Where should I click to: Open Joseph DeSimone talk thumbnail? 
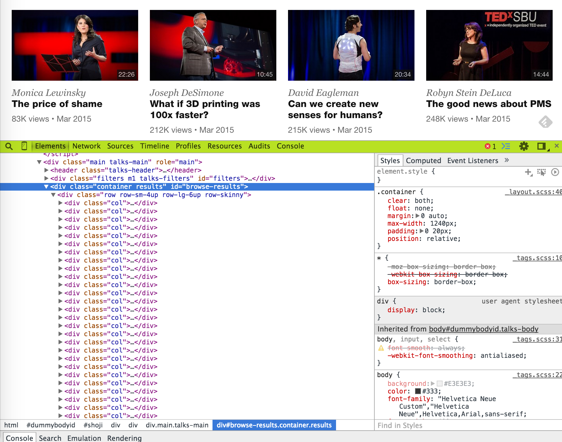213,45
